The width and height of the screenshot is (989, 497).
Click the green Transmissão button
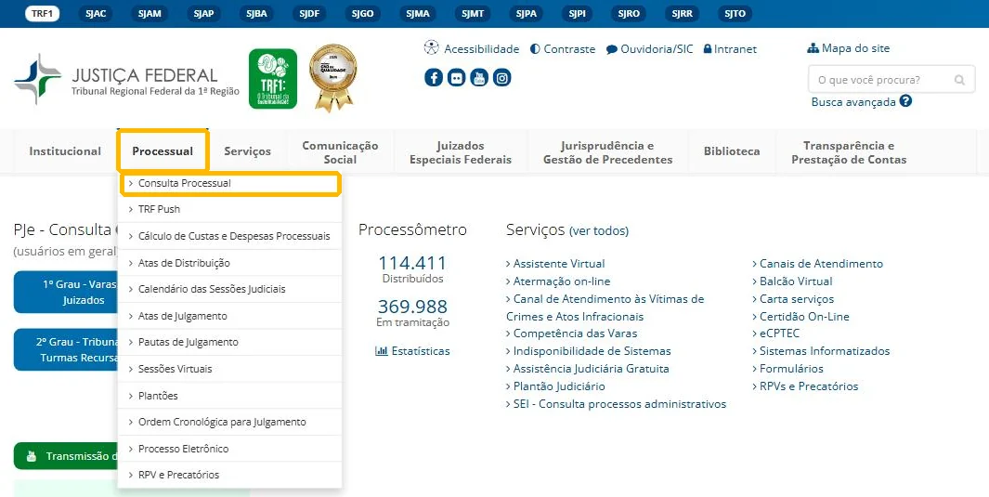pyautogui.click(x=66, y=456)
